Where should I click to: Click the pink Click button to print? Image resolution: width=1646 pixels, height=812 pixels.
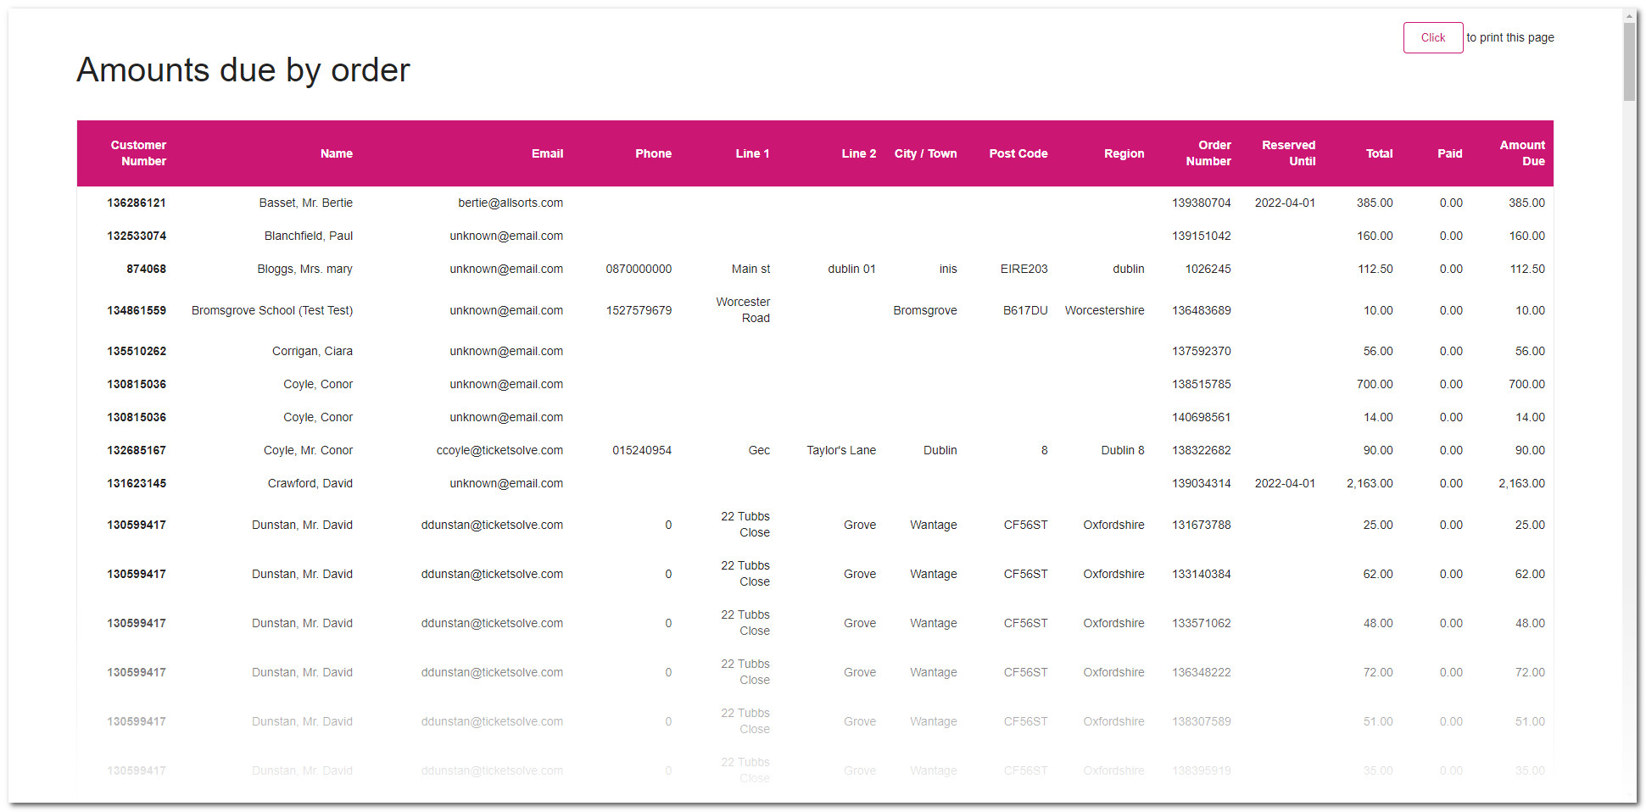coord(1433,37)
